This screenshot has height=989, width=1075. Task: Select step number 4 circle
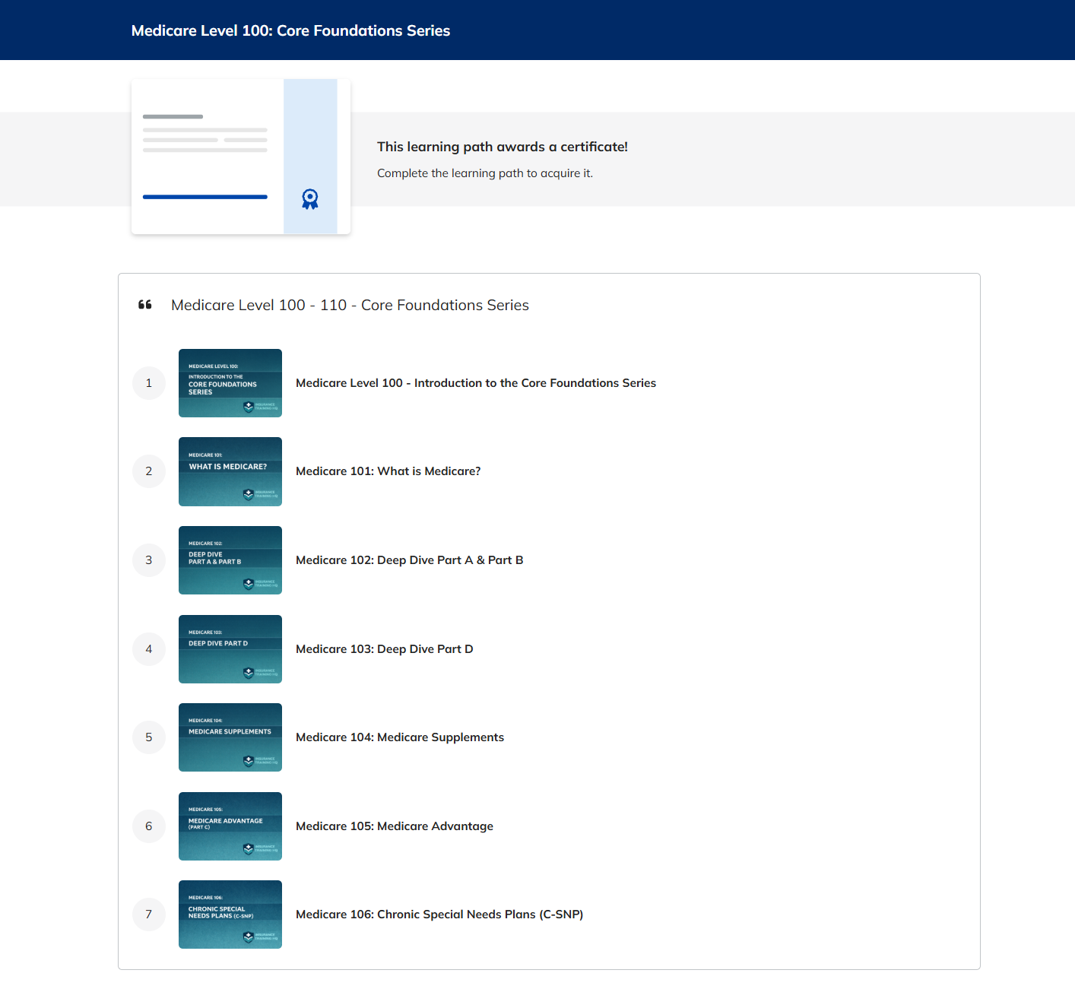click(x=149, y=649)
